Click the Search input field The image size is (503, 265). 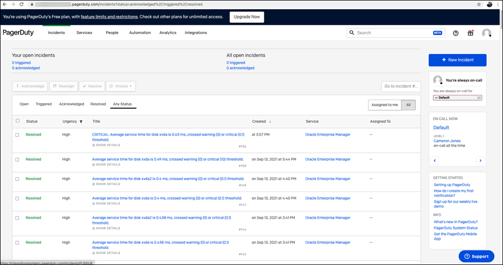tap(395, 32)
